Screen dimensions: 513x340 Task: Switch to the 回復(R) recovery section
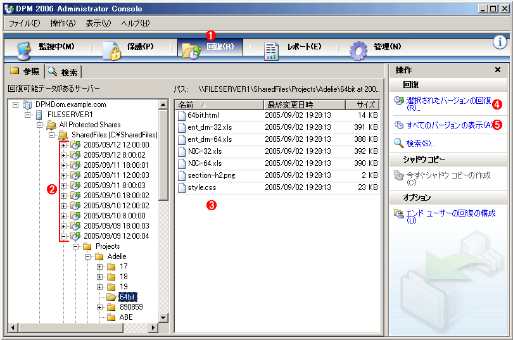pyautogui.click(x=210, y=47)
